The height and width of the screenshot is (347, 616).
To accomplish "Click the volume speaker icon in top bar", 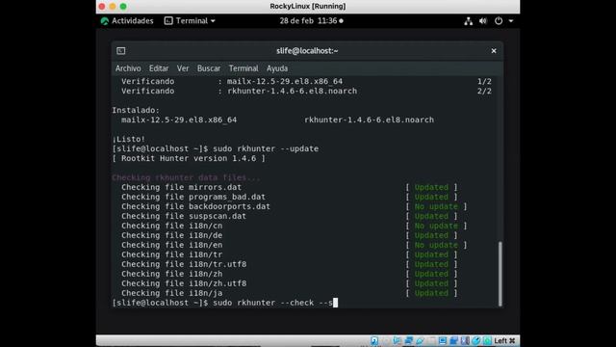I will point(483,21).
